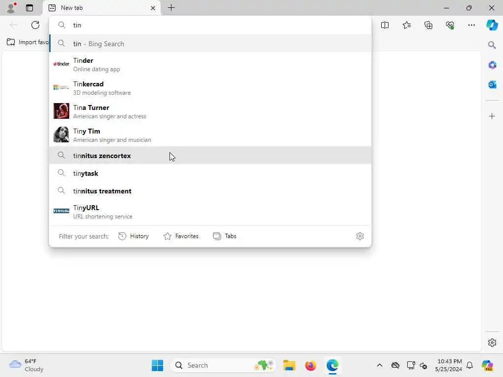Open the profile icon in title bar
Image resolution: width=503 pixels, height=377 pixels.
[x=11, y=8]
